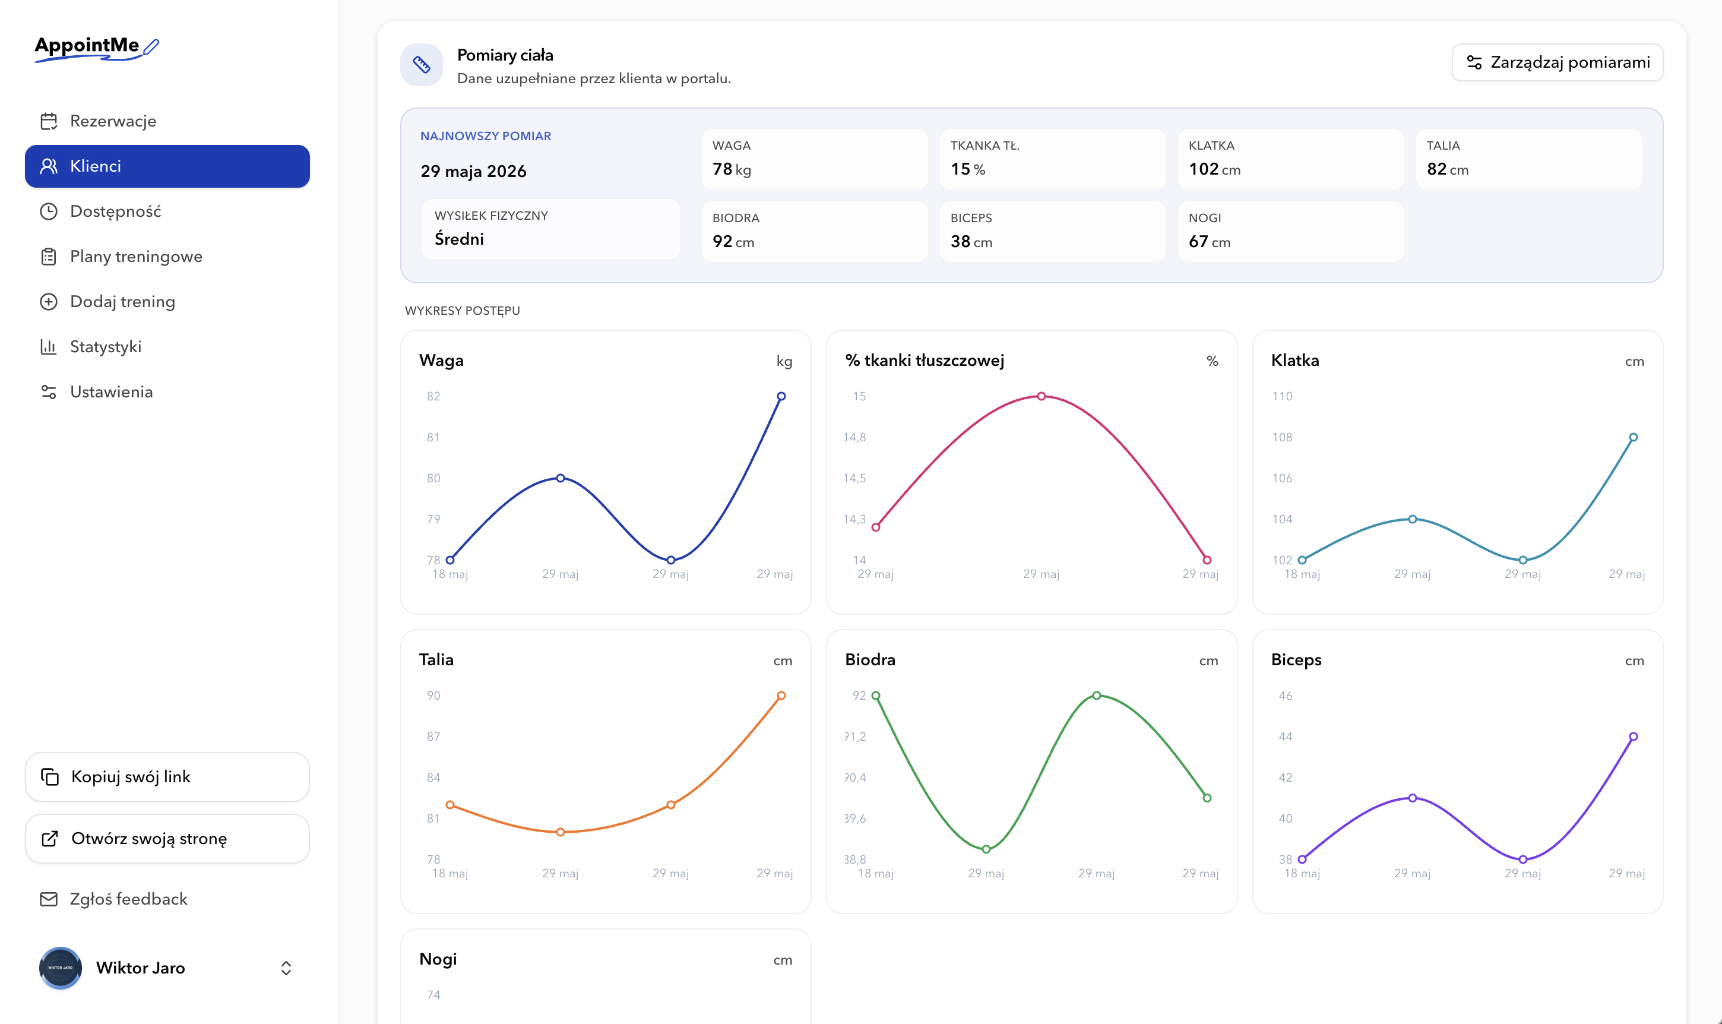Click Otwórz swoją stronę button
1722x1024 pixels.
(167, 839)
